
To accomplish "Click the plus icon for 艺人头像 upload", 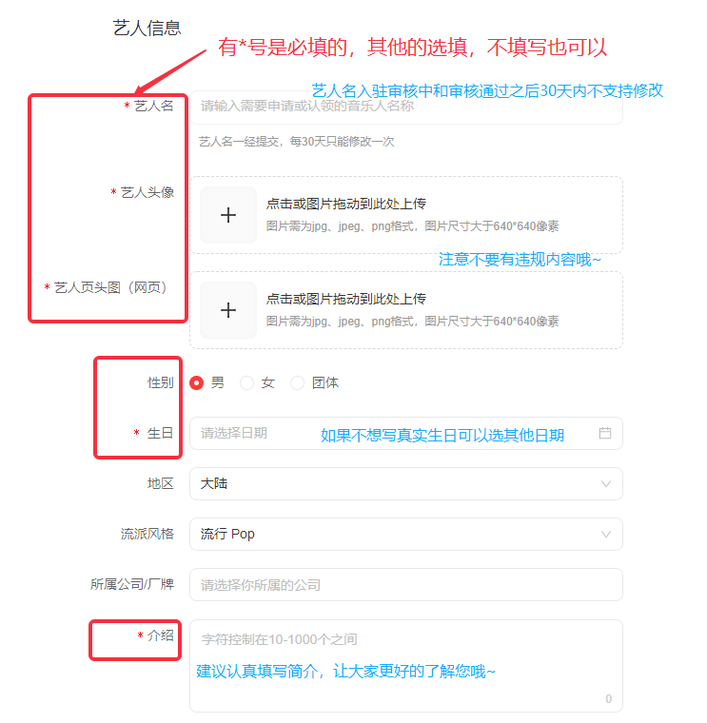I will 228,215.
